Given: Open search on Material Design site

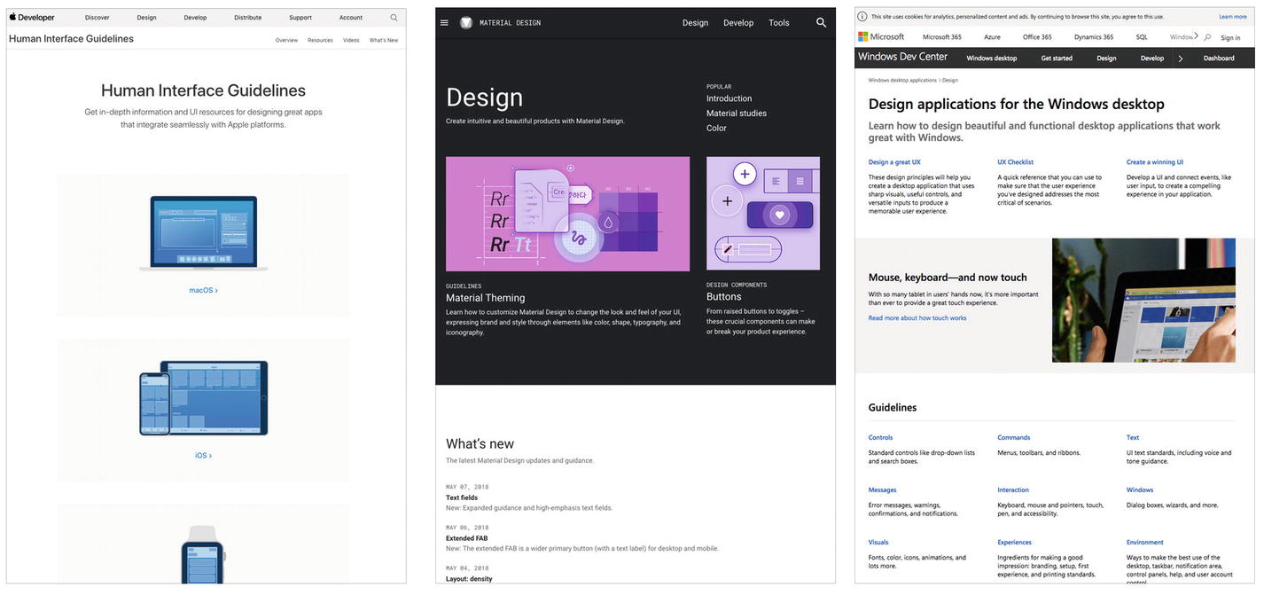Looking at the screenshot, I should click(821, 23).
